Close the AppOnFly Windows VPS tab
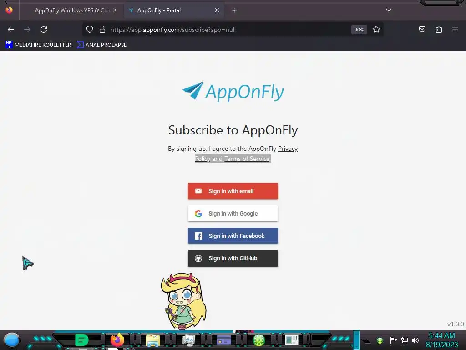This screenshot has height=350, width=466. click(115, 10)
